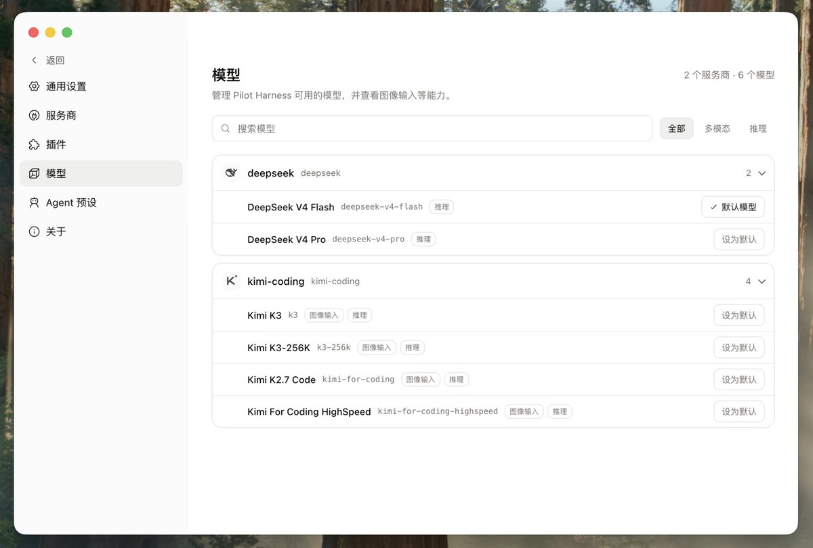813x548 pixels.
Task: Select the 全部 filter tab
Action: click(x=676, y=129)
